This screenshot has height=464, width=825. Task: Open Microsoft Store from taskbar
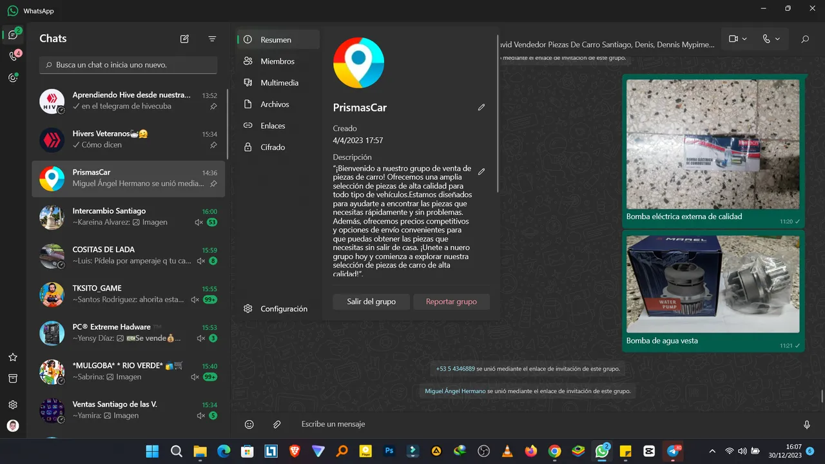tap(247, 451)
